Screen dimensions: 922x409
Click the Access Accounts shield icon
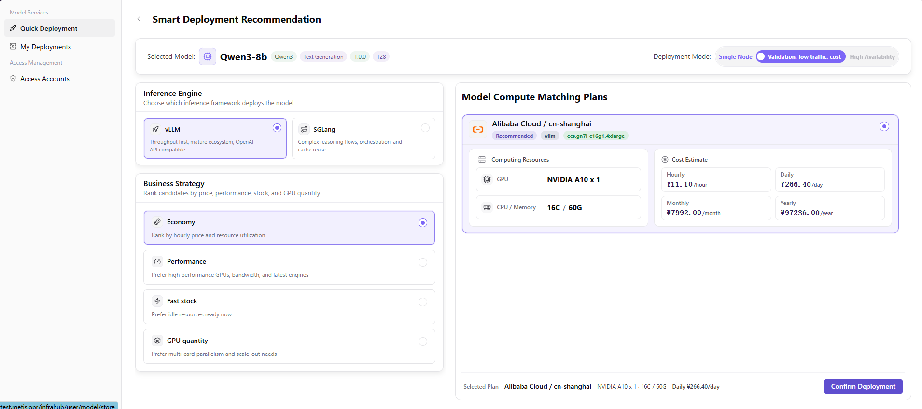[13, 78]
